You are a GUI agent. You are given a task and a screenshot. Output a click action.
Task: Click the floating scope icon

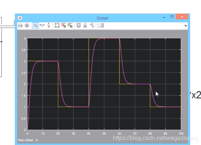tap(78, 25)
